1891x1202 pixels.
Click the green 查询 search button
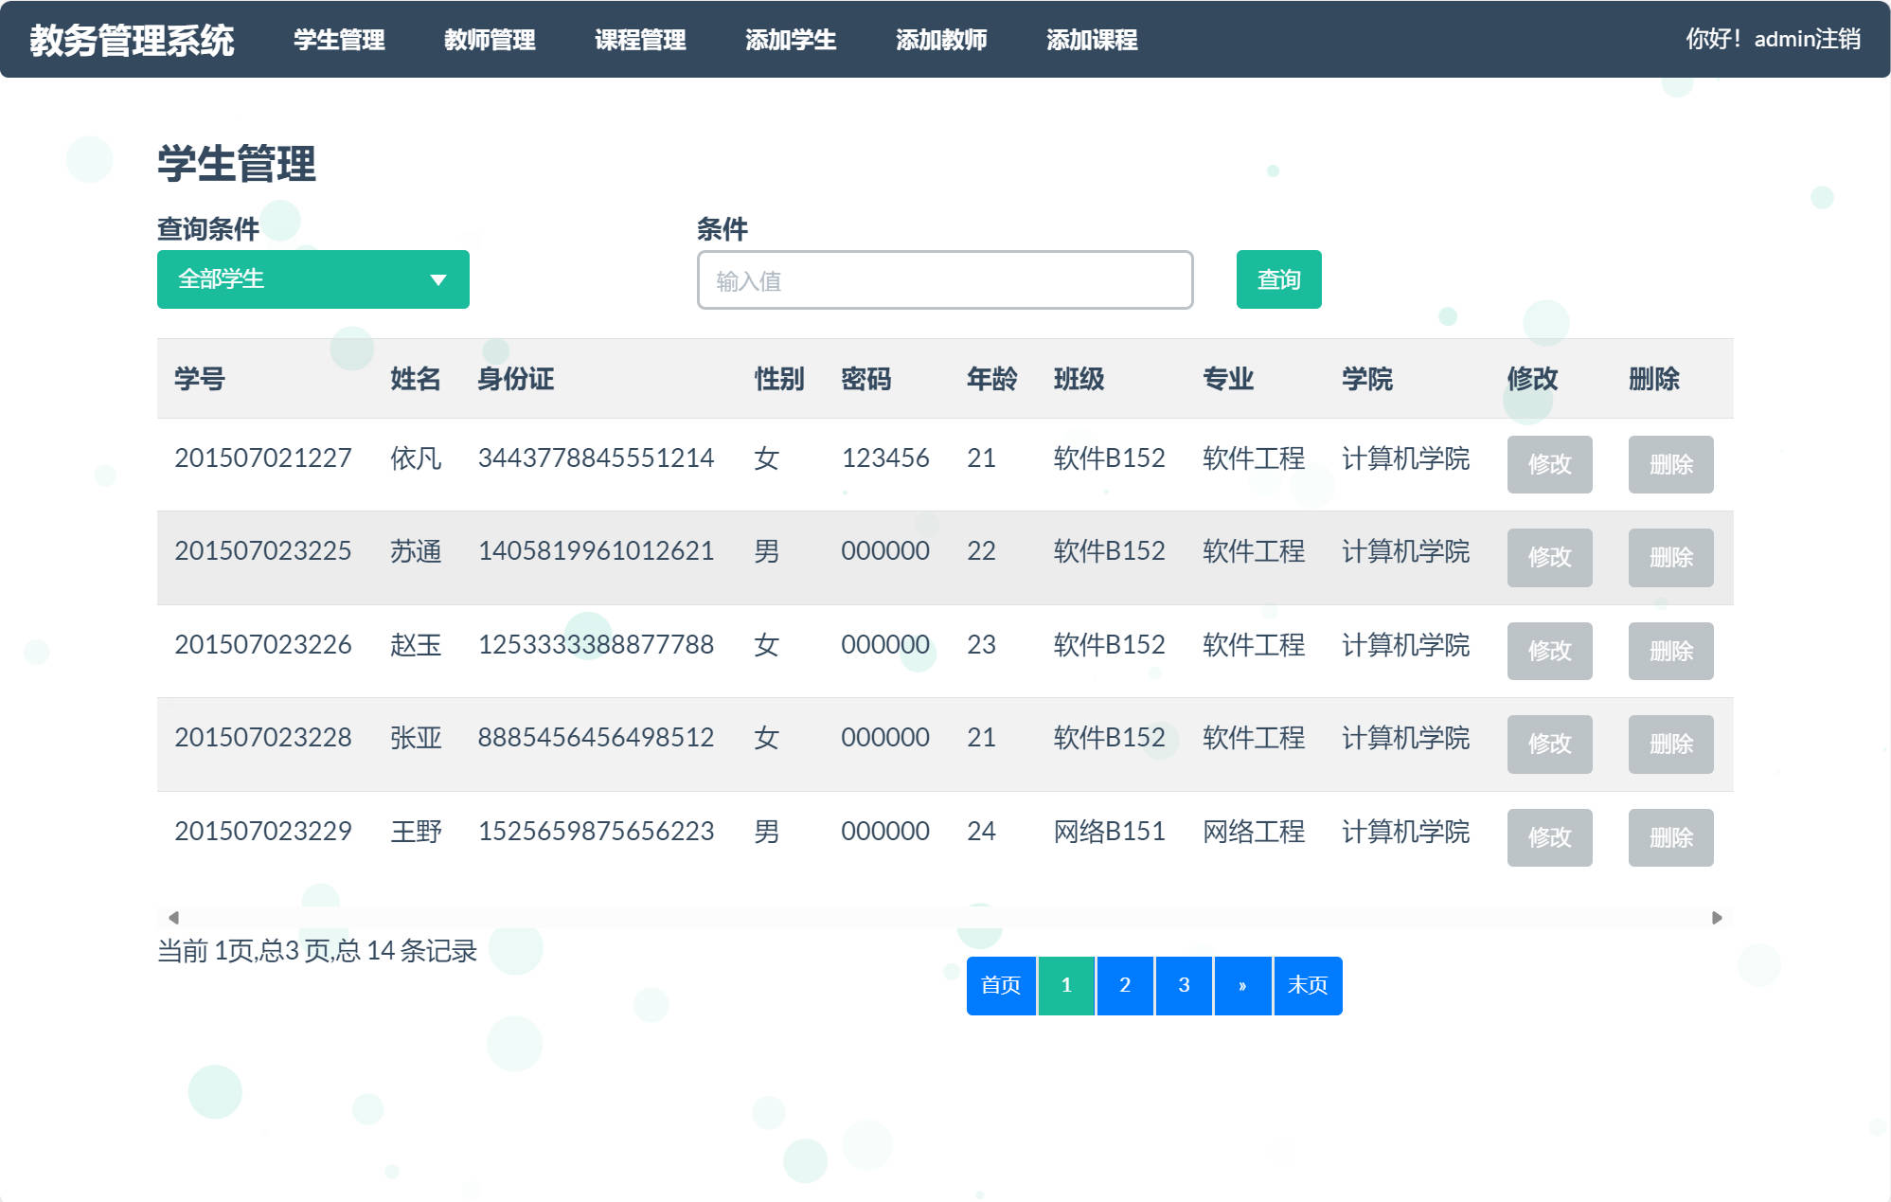[x=1277, y=279]
